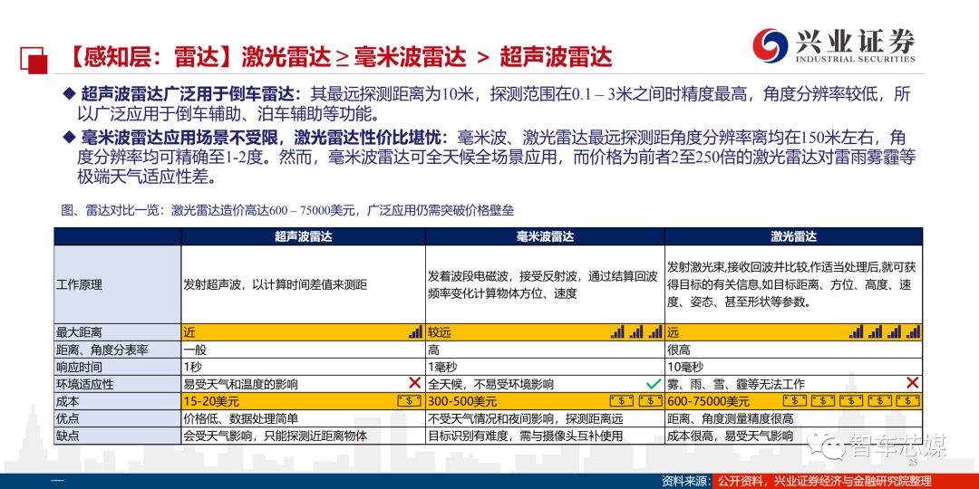Click rightmost signal bars icon in 较远 cell
The height and width of the screenshot is (489, 979).
(655, 332)
